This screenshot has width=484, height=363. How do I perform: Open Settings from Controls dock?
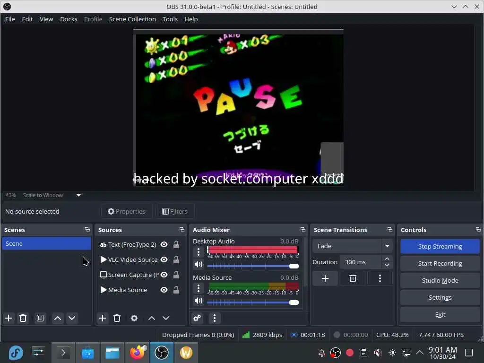(x=440, y=298)
